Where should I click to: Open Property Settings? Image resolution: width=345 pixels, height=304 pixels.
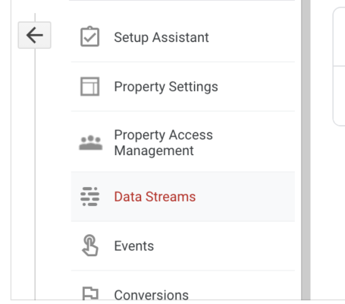click(183, 87)
